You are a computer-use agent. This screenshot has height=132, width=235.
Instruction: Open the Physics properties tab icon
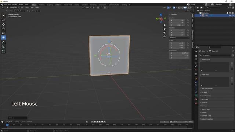click(x=196, y=89)
